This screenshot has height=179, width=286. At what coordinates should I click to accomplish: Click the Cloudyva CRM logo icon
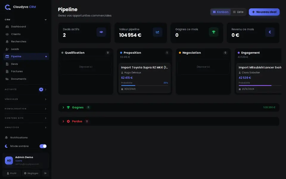(x=7, y=7)
